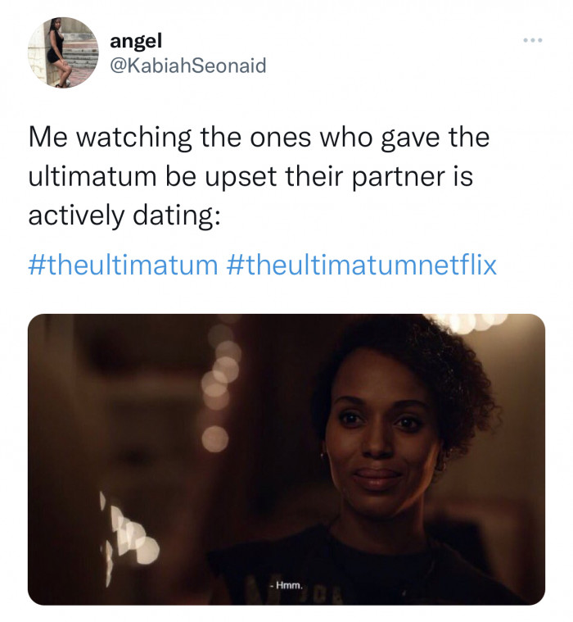This screenshot has width=573, height=622.
Task: Click the word 'ultimatum' in the tweet body
Action: [x=92, y=176]
